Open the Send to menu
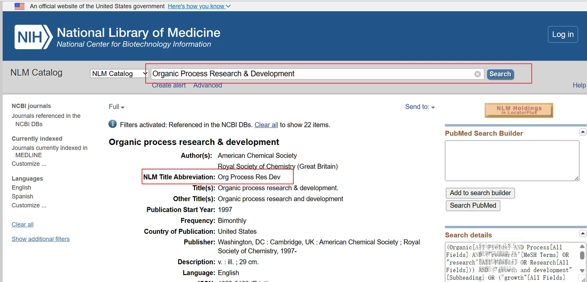The image size is (587, 282). coord(420,107)
